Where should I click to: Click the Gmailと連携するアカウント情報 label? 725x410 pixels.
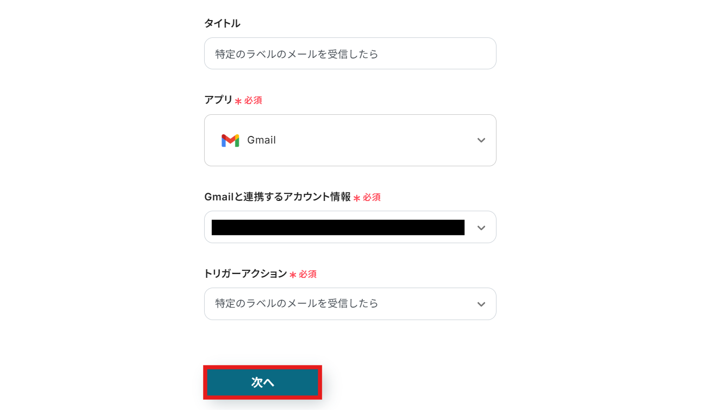tap(277, 197)
